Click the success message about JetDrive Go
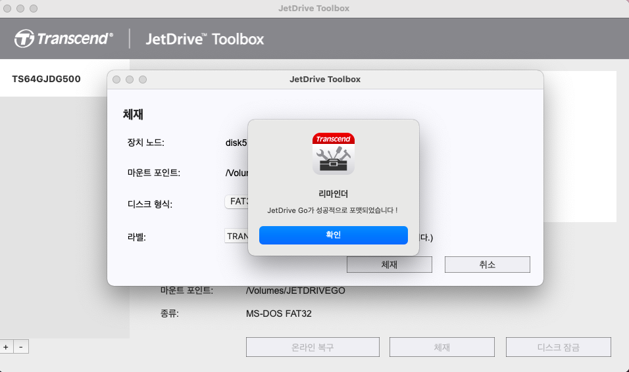Screen dimensions: 629x372 [332, 210]
